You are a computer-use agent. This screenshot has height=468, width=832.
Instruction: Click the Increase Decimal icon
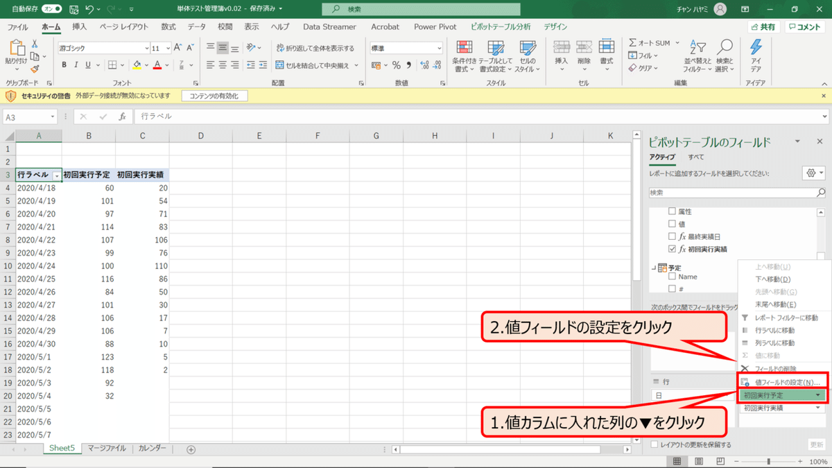423,65
